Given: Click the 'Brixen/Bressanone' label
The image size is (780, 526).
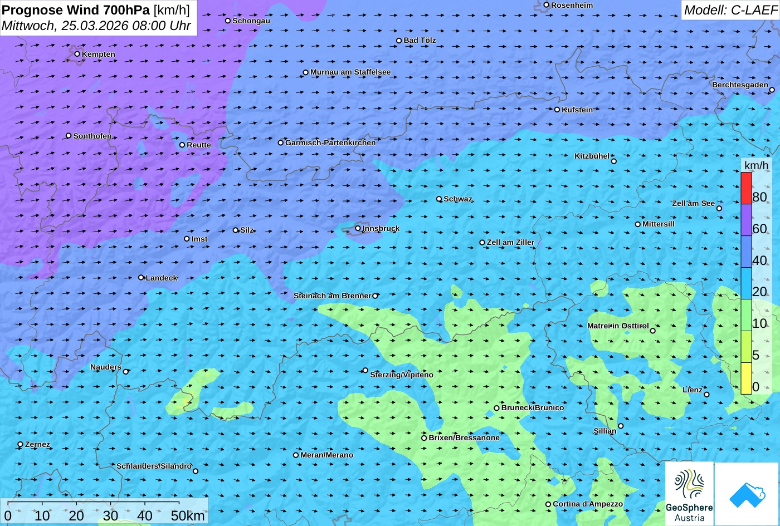Looking at the screenshot, I should coord(464,437).
